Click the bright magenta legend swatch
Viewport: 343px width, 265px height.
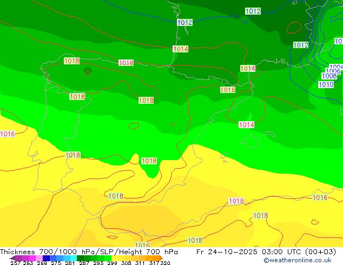click(32, 258)
